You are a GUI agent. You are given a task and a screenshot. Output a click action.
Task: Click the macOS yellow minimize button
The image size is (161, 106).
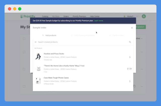(15, 9)
